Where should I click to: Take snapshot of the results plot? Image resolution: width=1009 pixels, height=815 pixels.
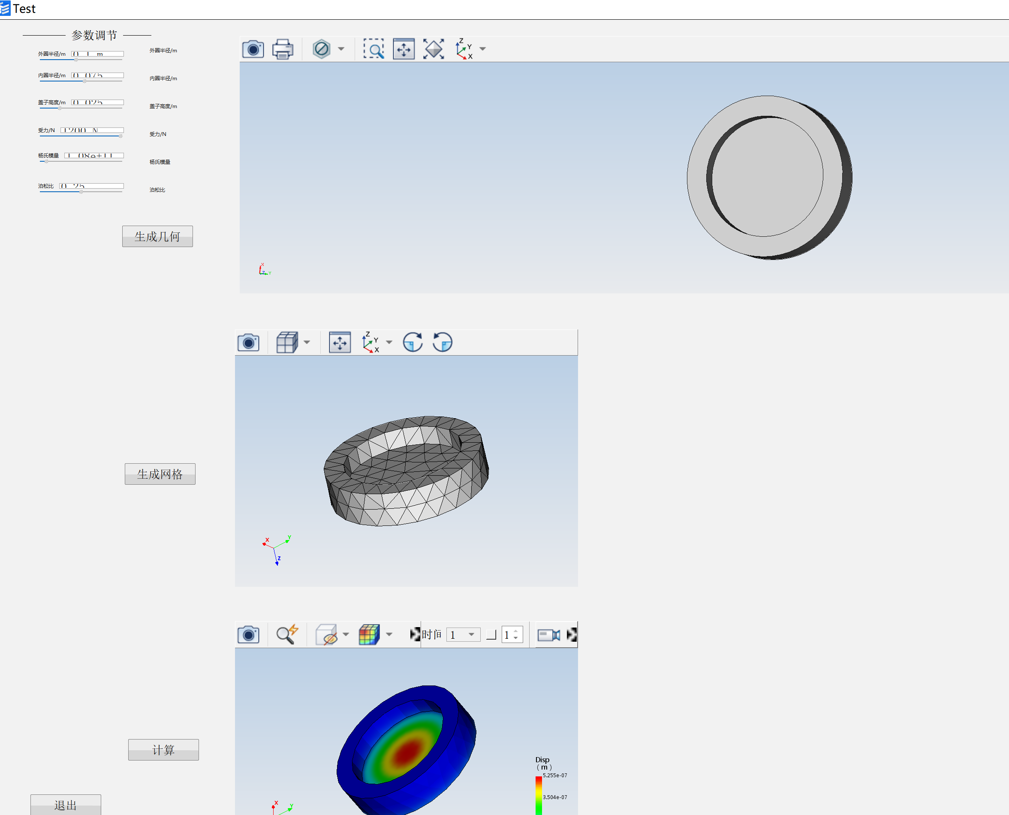click(x=248, y=635)
